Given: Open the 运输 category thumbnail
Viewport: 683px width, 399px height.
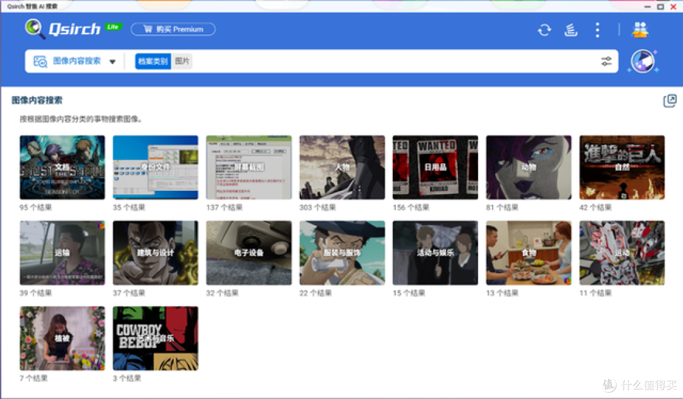Looking at the screenshot, I should pos(62,253).
